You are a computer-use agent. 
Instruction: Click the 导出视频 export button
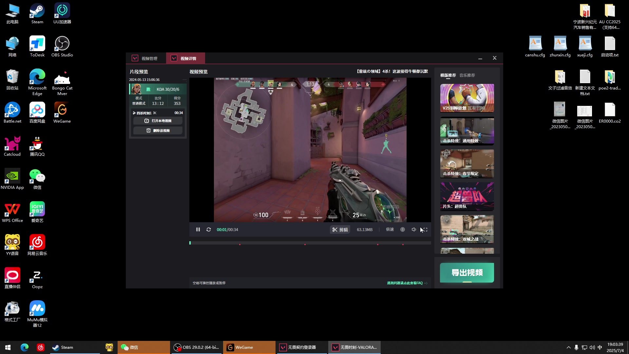(x=467, y=273)
